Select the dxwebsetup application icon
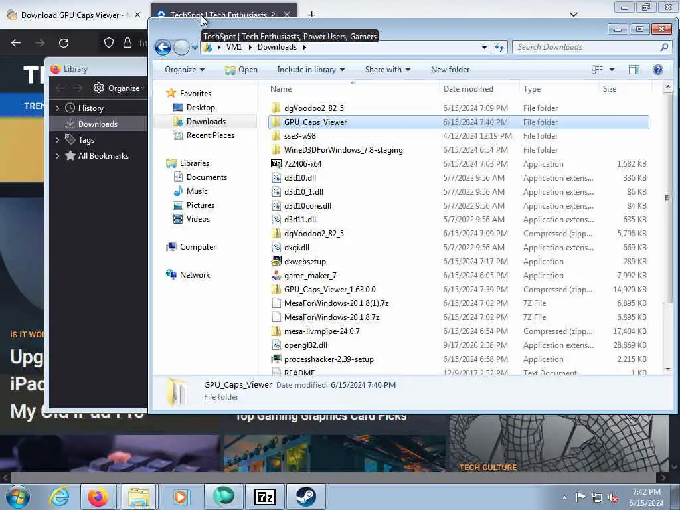The image size is (680, 510). (x=276, y=262)
